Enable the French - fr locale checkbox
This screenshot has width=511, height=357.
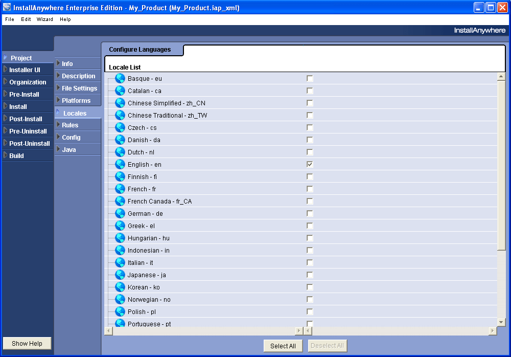[309, 189]
